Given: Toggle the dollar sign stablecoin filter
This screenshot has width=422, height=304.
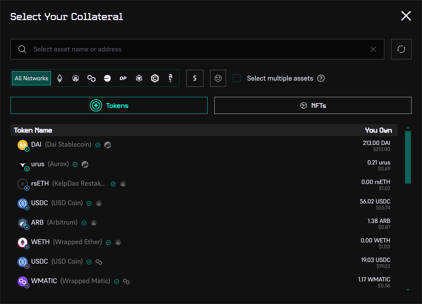Looking at the screenshot, I should pyautogui.click(x=195, y=78).
